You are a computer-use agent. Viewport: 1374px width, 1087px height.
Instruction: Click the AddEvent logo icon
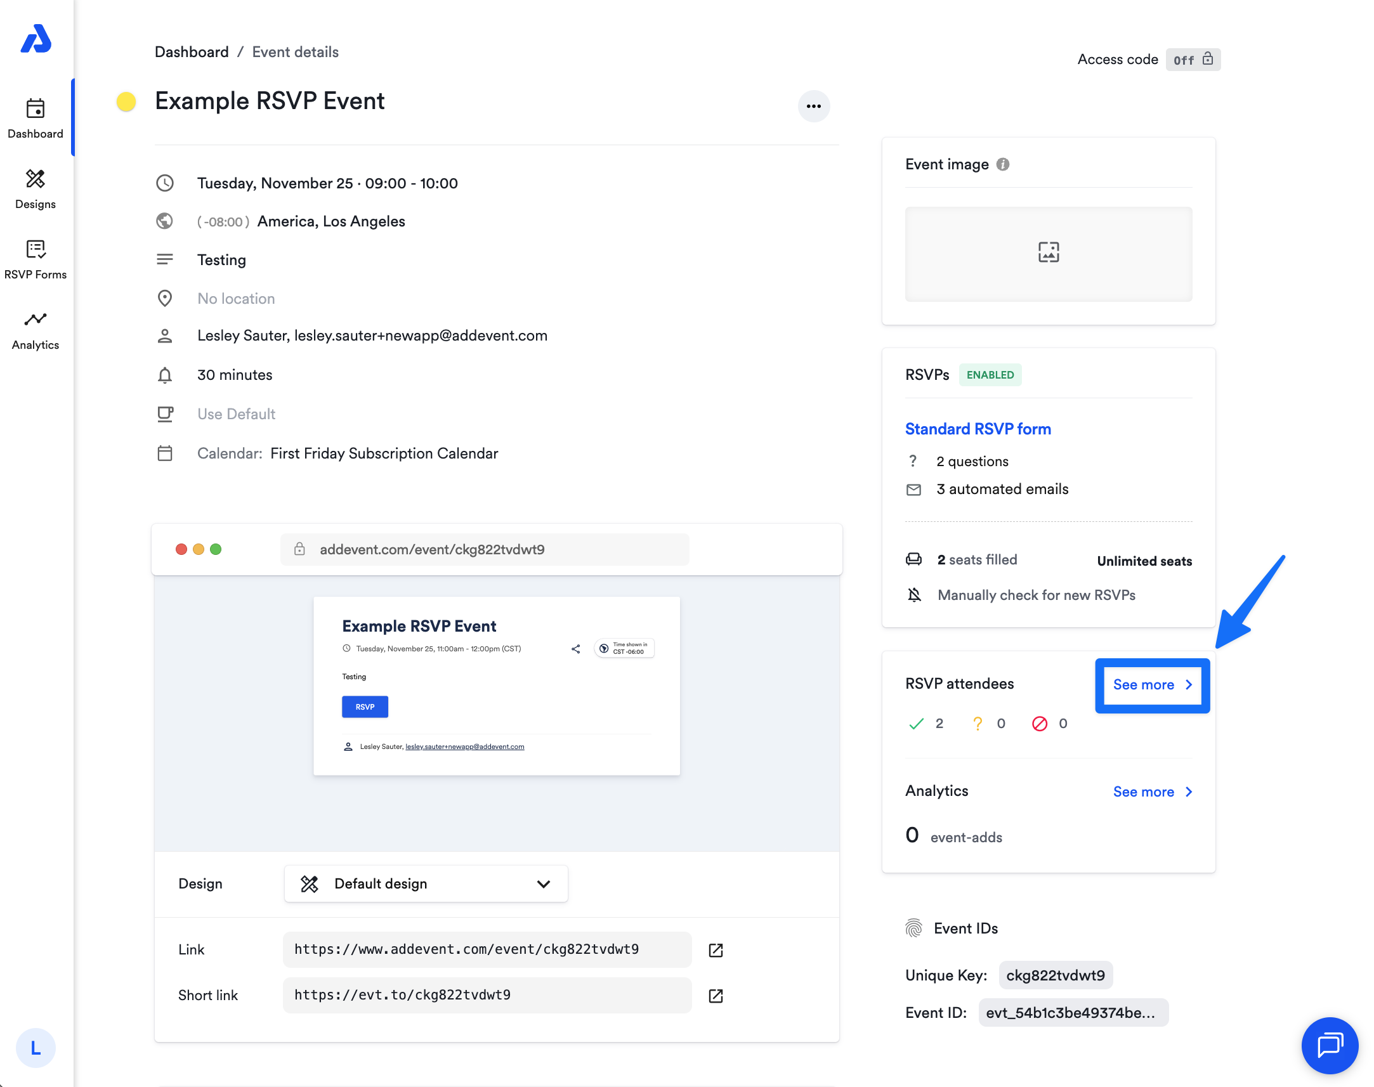pyautogui.click(x=36, y=39)
